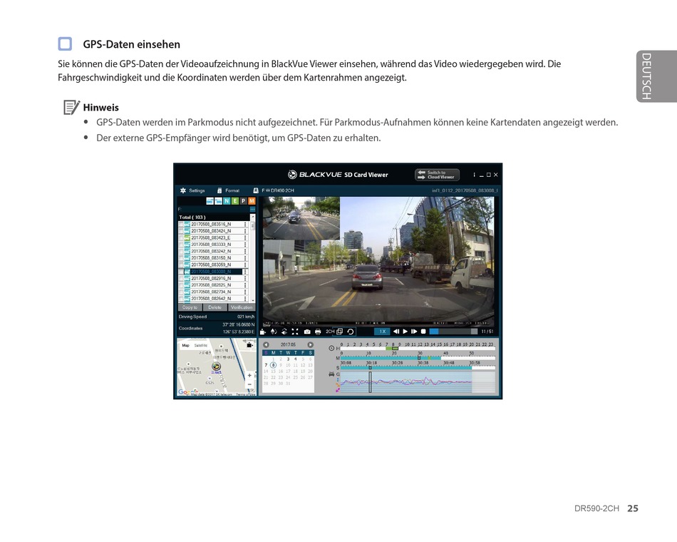Enter full screen view
The image size is (677, 542).
click(x=295, y=332)
